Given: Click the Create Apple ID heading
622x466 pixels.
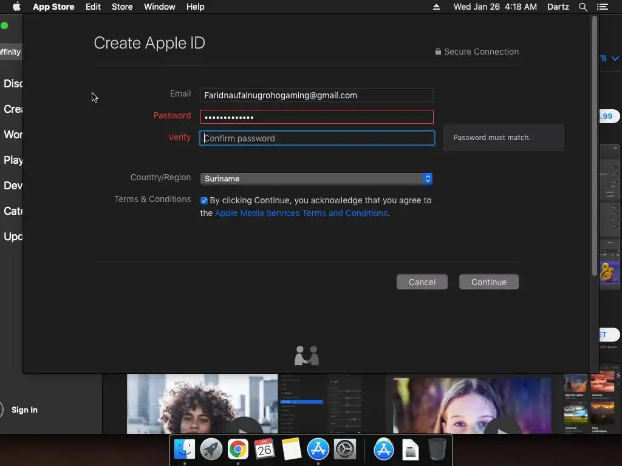Looking at the screenshot, I should [149, 43].
